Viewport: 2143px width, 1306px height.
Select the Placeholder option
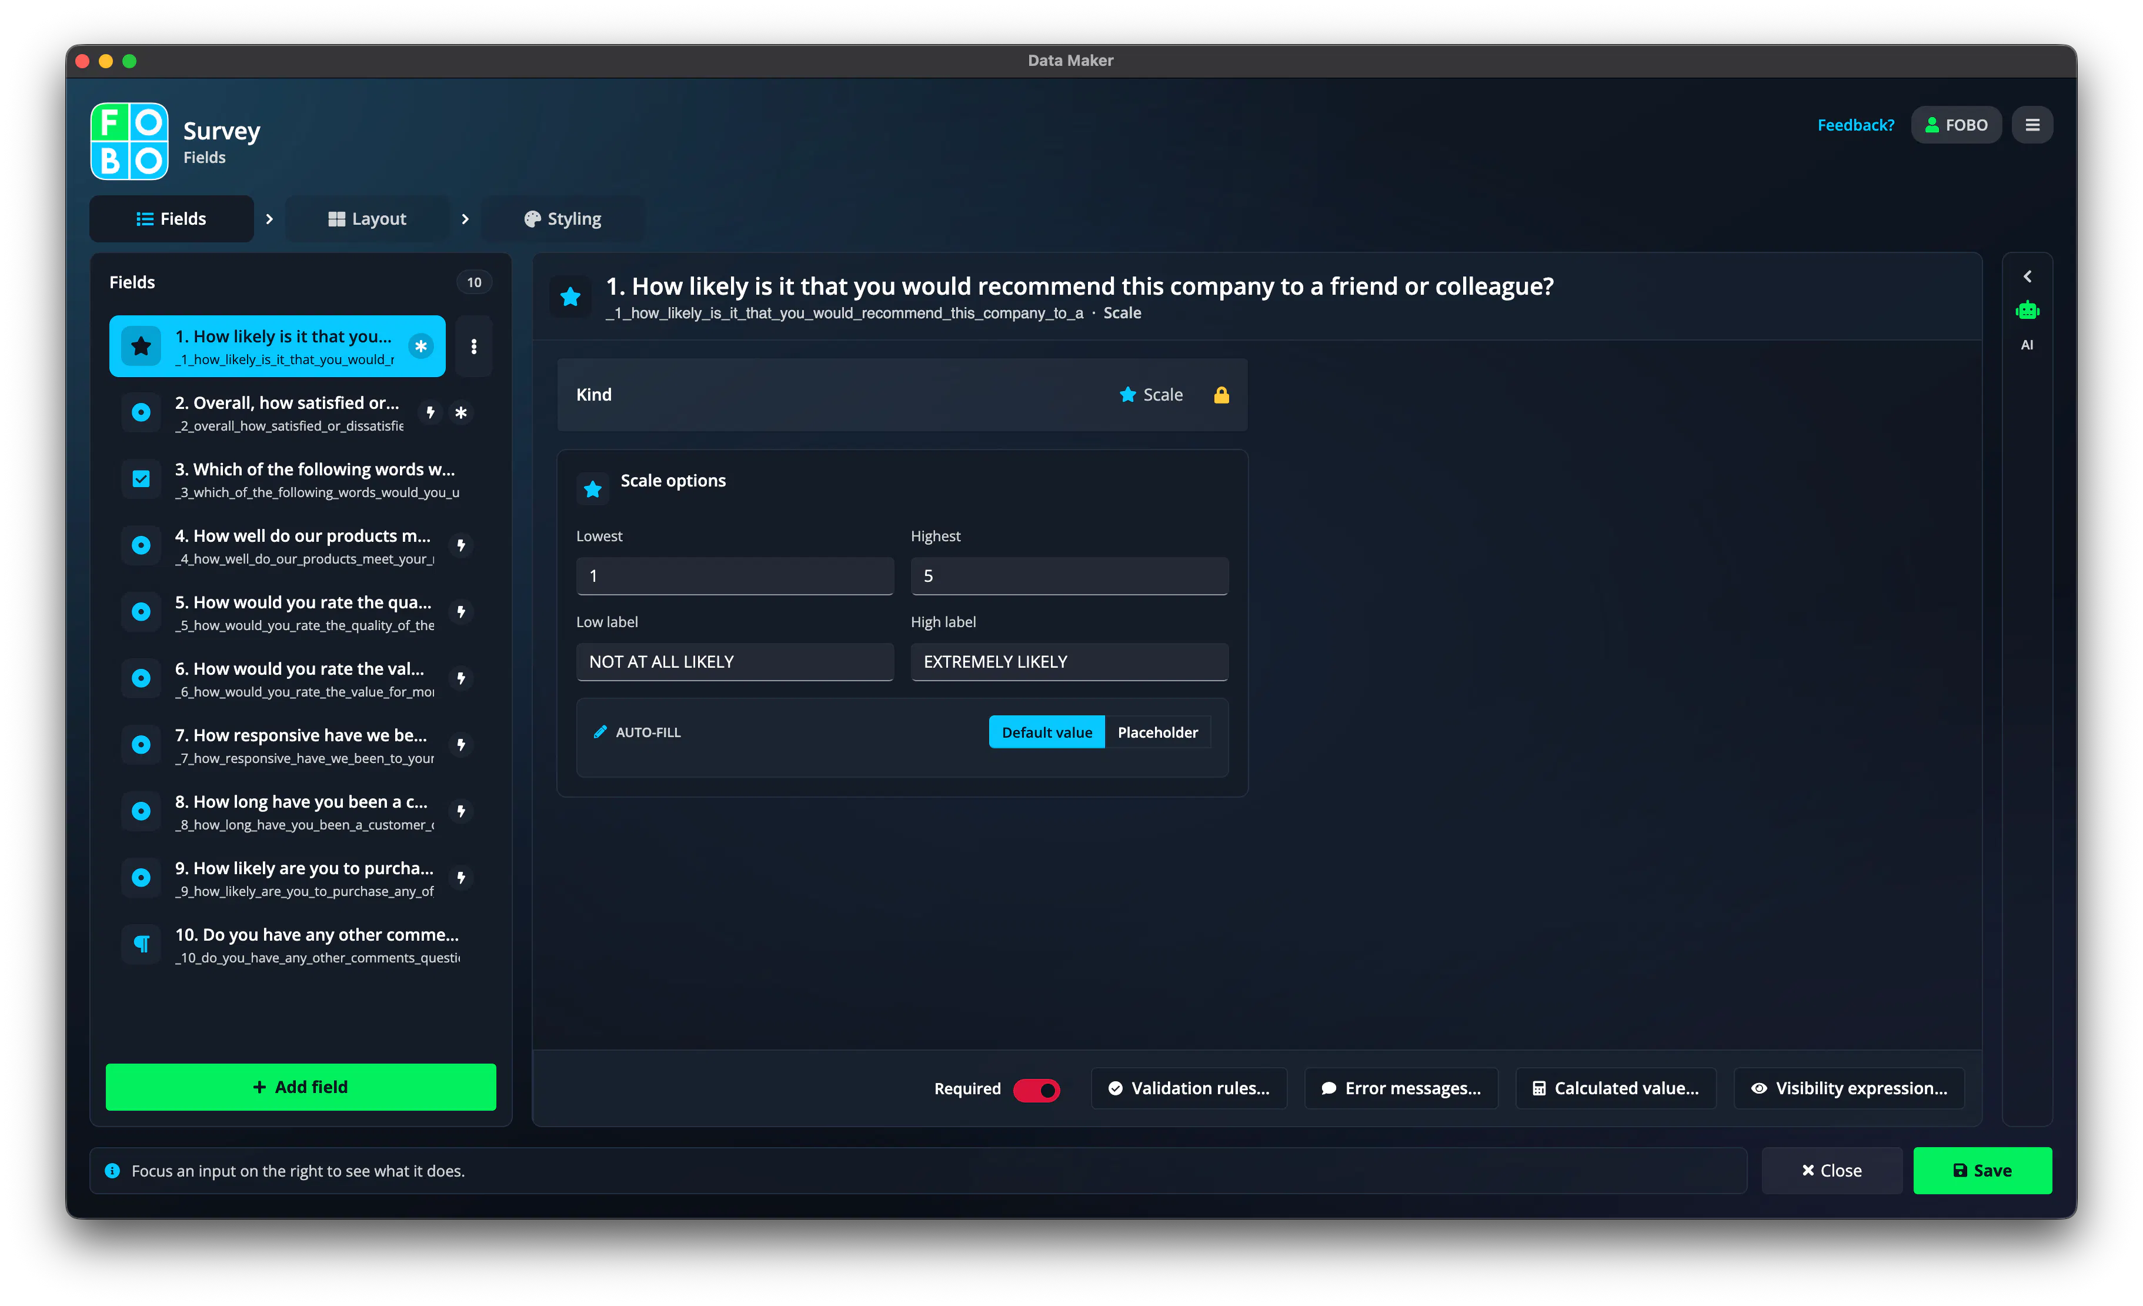(x=1157, y=732)
